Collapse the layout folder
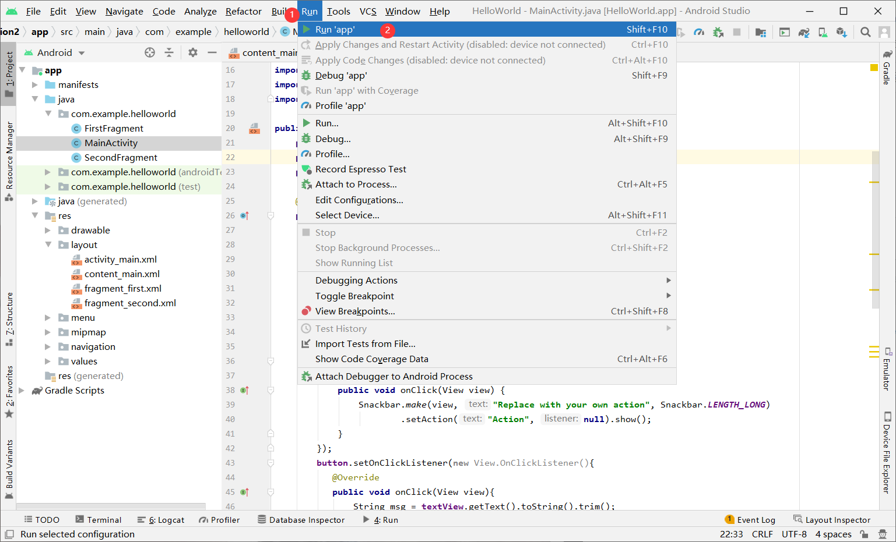This screenshot has height=542, width=896. click(48, 245)
